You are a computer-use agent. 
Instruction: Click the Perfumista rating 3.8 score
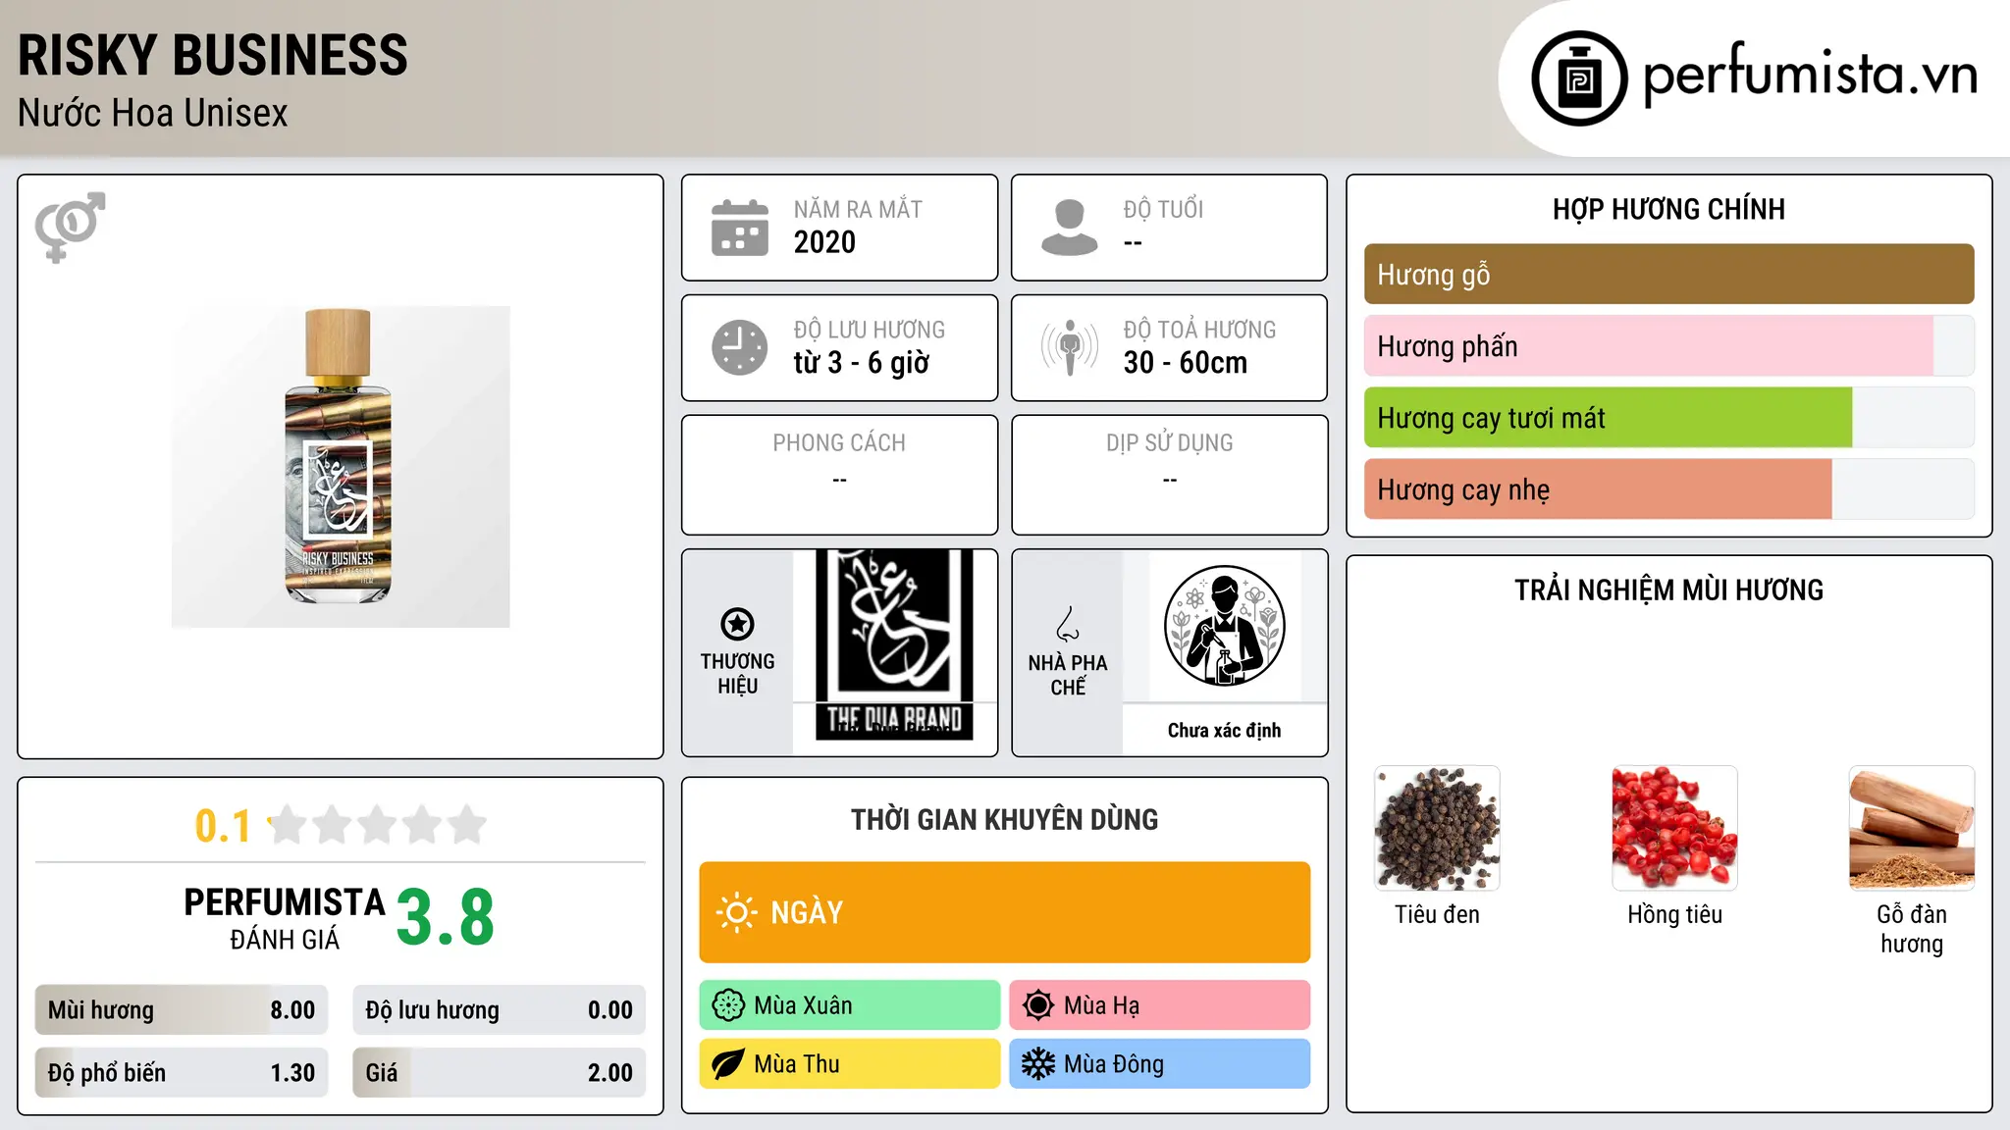click(x=445, y=917)
